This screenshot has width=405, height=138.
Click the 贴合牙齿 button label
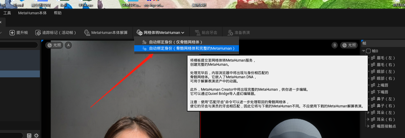click(x=209, y=33)
